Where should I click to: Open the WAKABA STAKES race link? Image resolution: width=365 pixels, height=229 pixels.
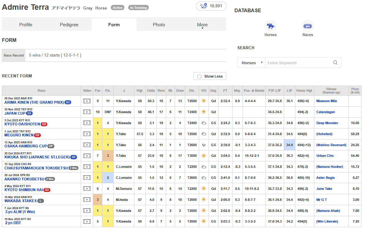pyautogui.click(x=20, y=201)
